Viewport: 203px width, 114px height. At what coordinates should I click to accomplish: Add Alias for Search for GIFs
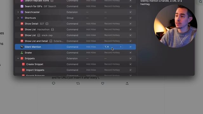tap(91, 6)
